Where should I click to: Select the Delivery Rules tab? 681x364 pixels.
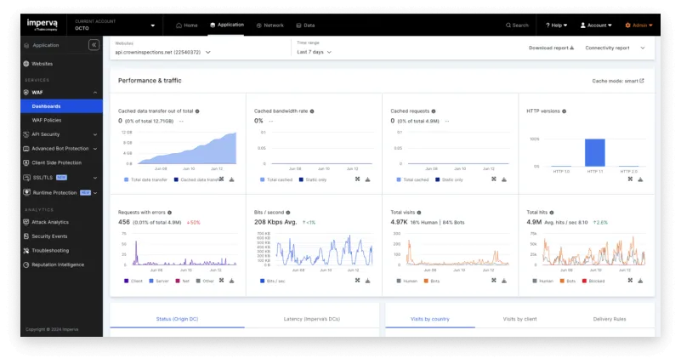point(610,319)
